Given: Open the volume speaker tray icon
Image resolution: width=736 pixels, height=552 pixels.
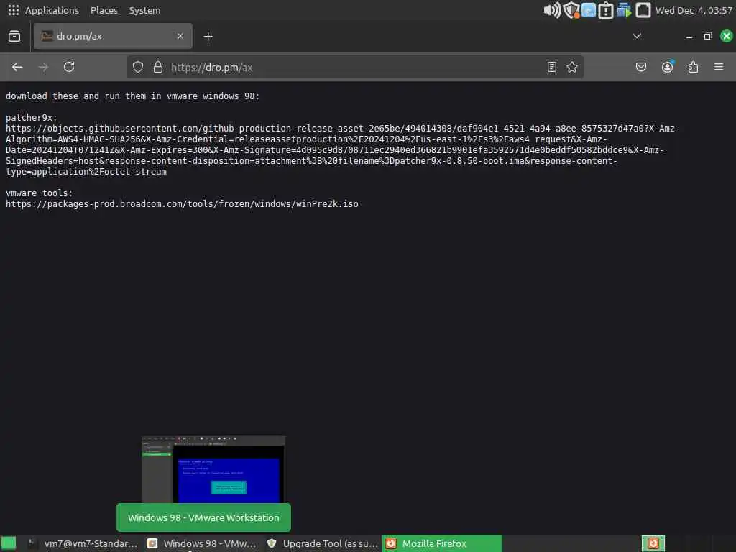Looking at the screenshot, I should coord(552,10).
